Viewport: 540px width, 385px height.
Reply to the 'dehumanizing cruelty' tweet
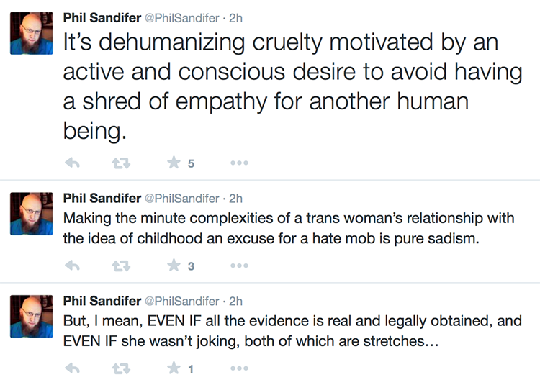coord(72,163)
